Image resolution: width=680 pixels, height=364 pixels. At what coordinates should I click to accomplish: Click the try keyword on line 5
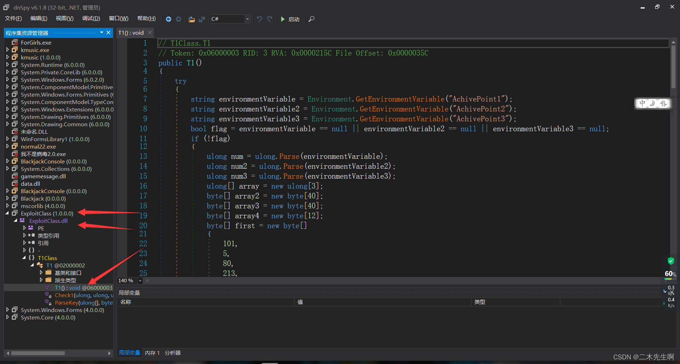[x=180, y=81]
